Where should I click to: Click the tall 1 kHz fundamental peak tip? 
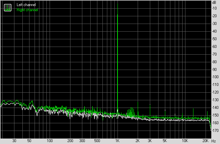(118, 15)
